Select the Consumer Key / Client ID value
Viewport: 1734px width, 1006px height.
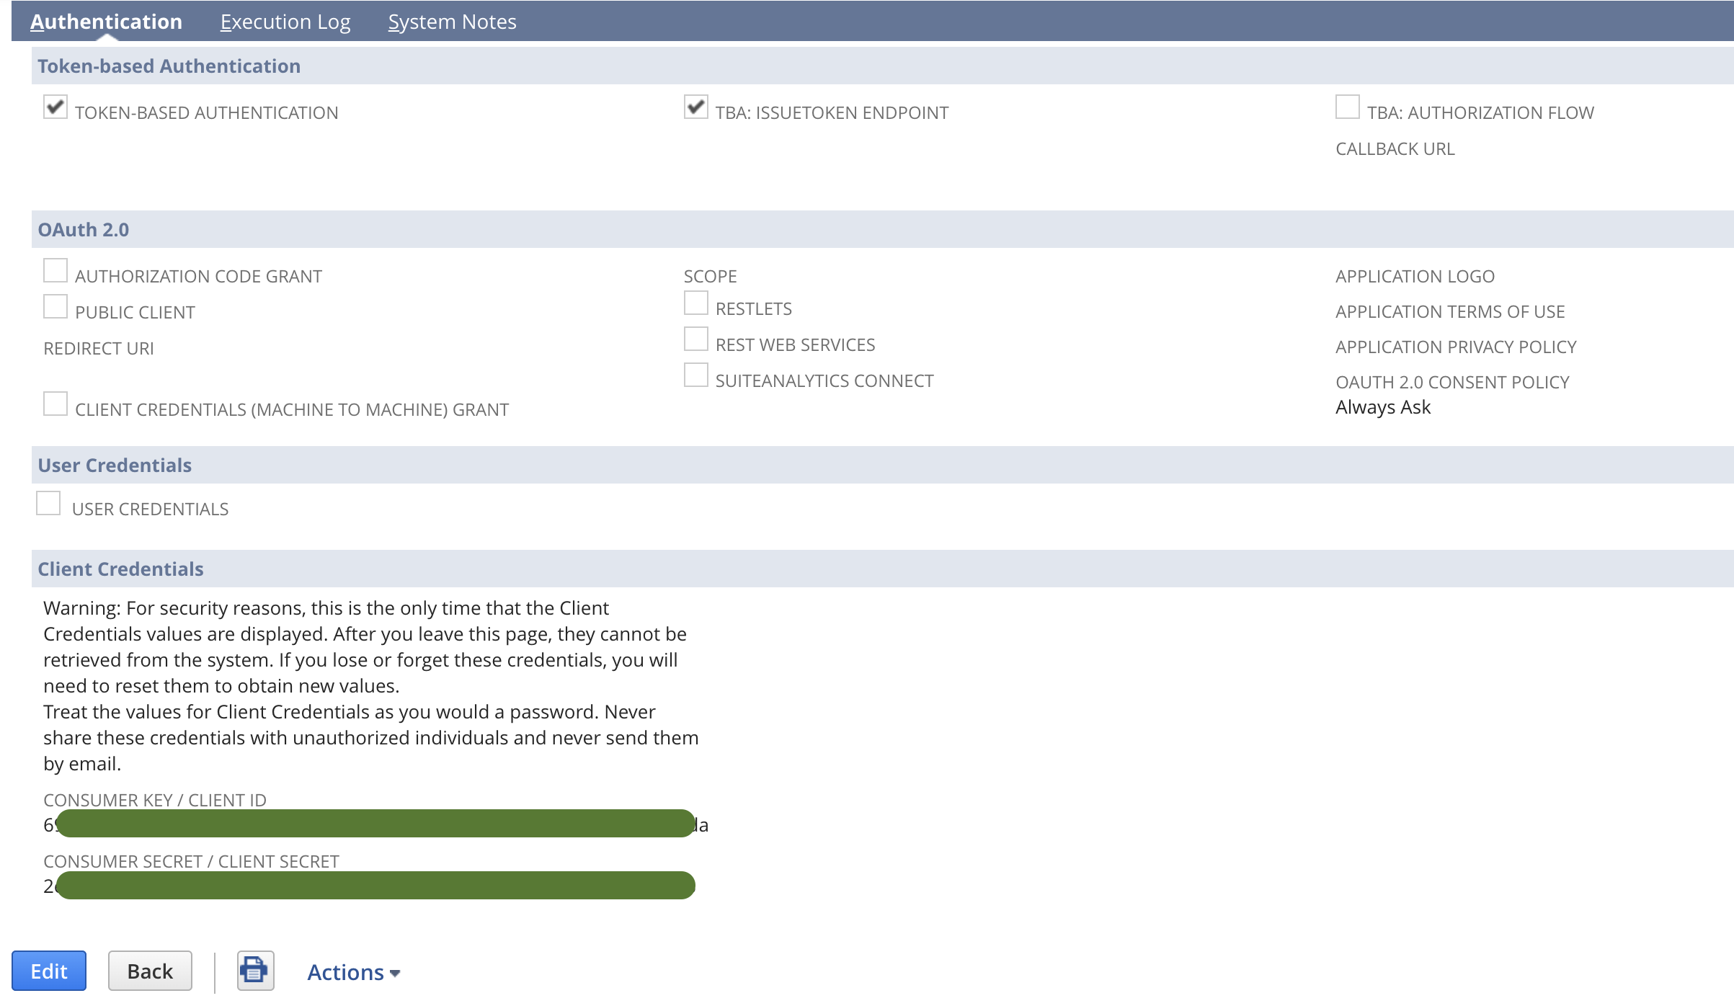375,824
